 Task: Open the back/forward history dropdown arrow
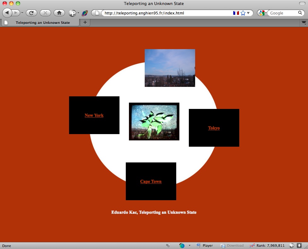(x=22, y=13)
